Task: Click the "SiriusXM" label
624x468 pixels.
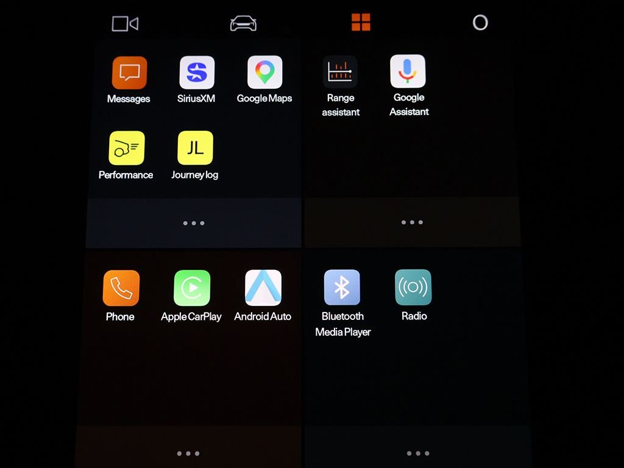Action: (196, 98)
